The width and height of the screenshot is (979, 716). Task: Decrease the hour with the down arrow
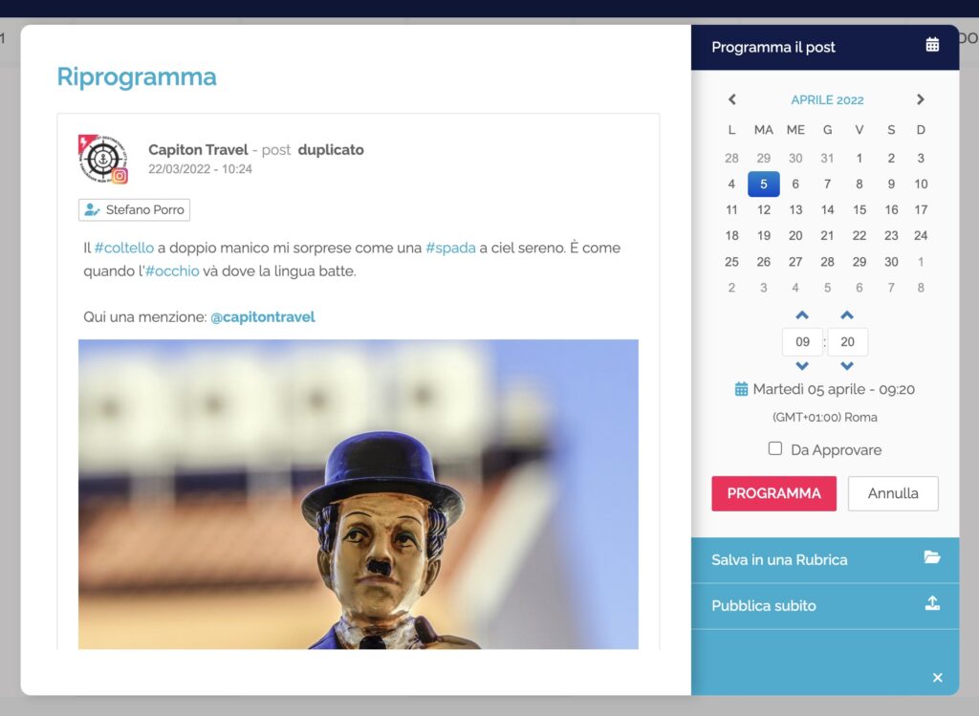802,366
